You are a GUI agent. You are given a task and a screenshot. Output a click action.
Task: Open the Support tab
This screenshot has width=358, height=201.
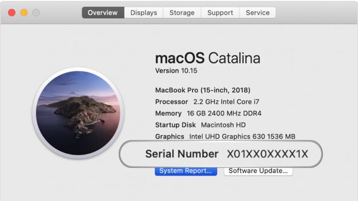(x=220, y=13)
